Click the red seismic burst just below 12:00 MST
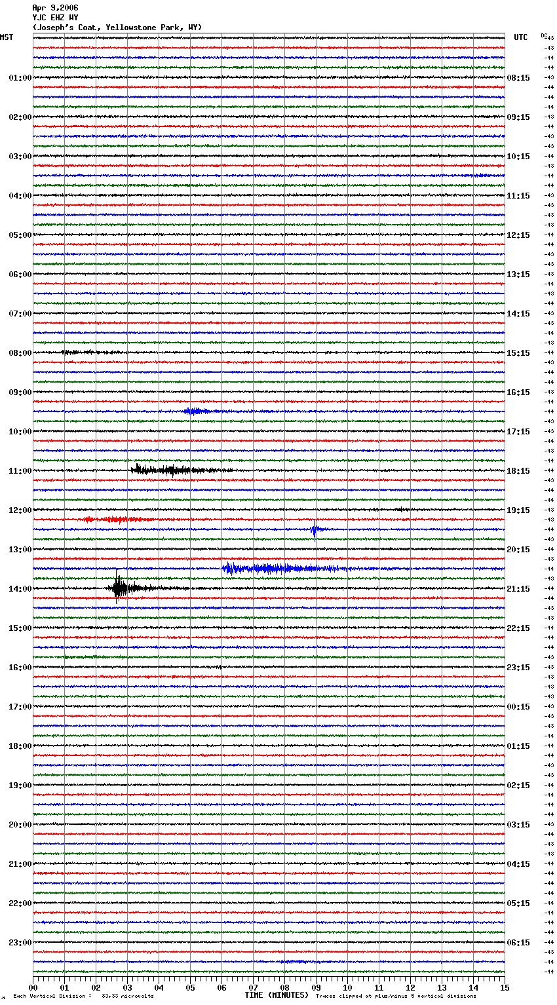This screenshot has width=557, height=1005. point(118,520)
